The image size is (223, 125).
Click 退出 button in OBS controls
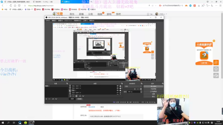pyautogui.click(x=153, y=96)
